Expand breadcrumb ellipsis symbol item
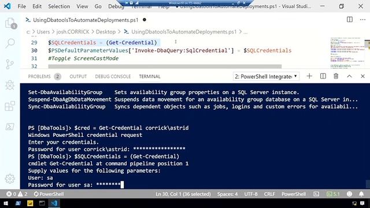 click(245, 32)
